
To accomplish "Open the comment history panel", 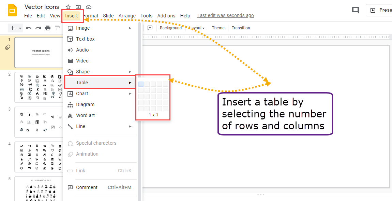I will point(356,10).
